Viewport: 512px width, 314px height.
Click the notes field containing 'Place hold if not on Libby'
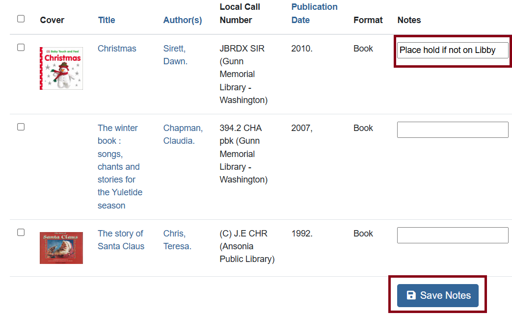pos(452,50)
